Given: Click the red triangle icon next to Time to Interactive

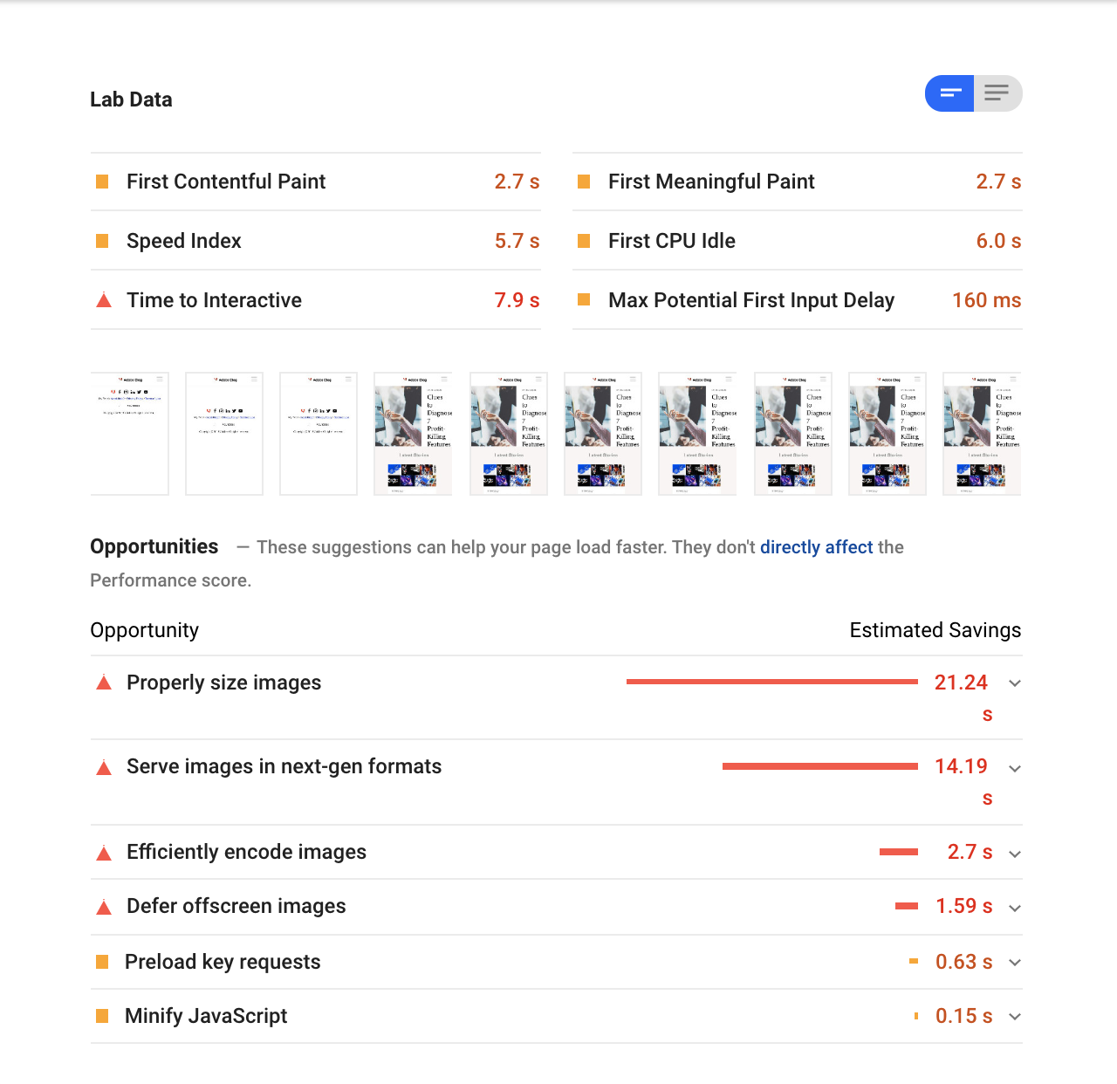Looking at the screenshot, I should [x=104, y=299].
